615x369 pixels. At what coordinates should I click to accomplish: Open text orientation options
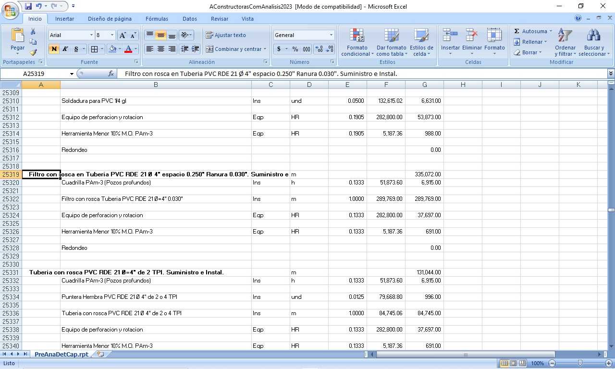pyautogui.click(x=186, y=35)
